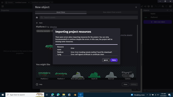Open the scene properties edit icon

(170, 6)
